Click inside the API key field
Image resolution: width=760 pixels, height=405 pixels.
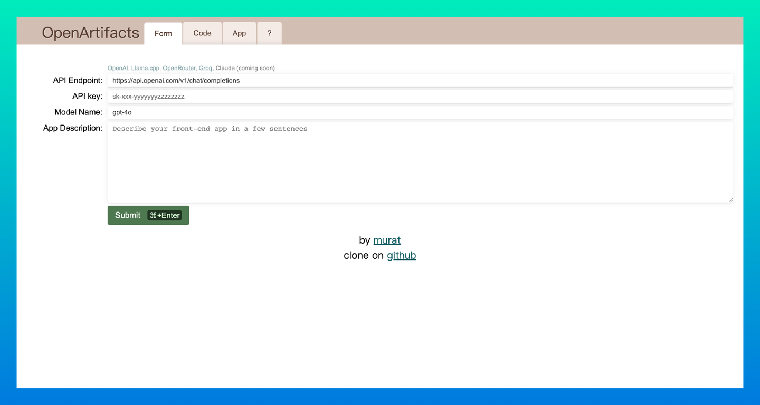369,96
